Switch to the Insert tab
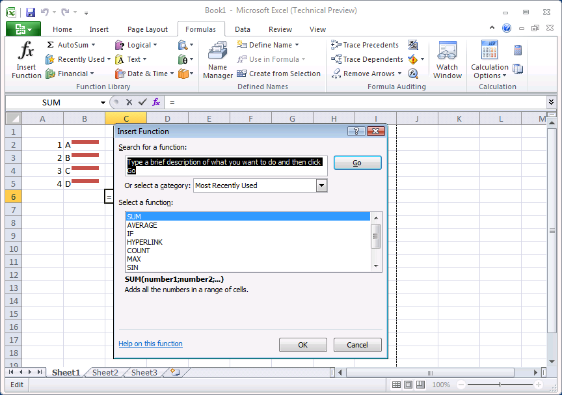562x395 pixels. [x=99, y=29]
